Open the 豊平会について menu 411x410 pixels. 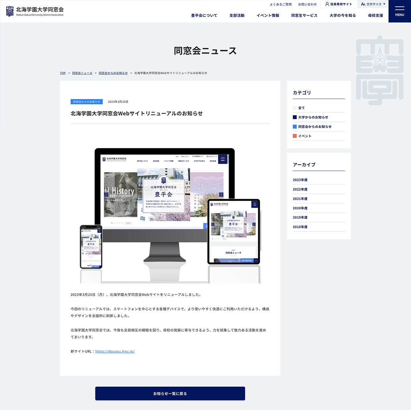(204, 15)
